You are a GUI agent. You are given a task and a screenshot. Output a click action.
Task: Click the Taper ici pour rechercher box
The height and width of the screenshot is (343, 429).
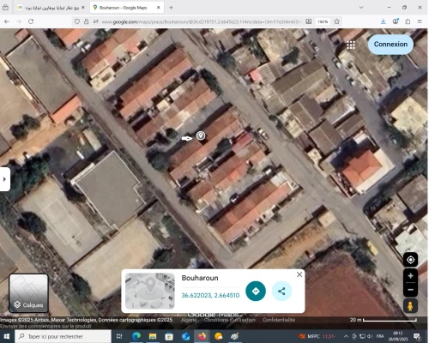point(63,336)
